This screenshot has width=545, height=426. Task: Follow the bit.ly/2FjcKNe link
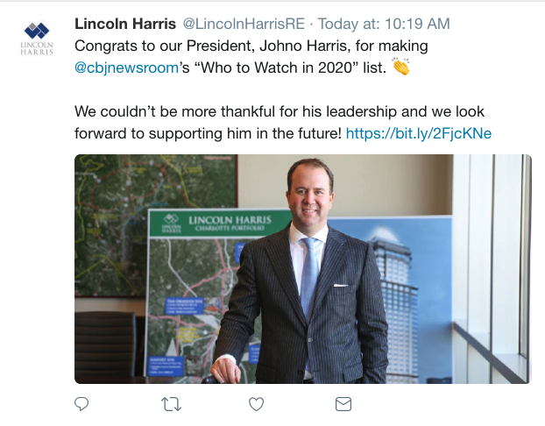point(419,133)
